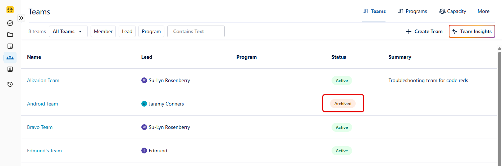Open the All Teams dropdown
Image resolution: width=502 pixels, height=166 pixels.
click(x=68, y=31)
